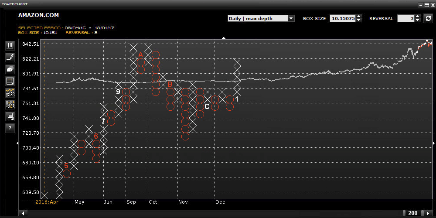Click the 2016:Apr date axis label
The width and height of the screenshot is (436, 218).
47,202
